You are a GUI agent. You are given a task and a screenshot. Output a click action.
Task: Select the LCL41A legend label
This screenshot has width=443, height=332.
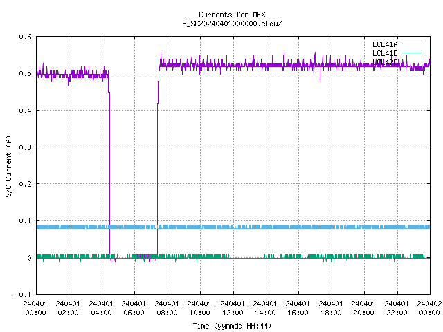pyautogui.click(x=385, y=44)
